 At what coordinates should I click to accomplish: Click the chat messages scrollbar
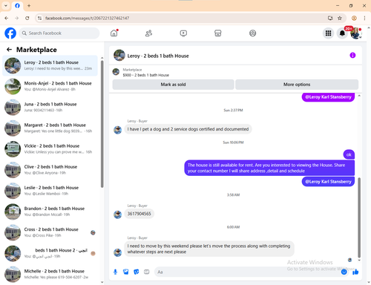click(x=359, y=217)
